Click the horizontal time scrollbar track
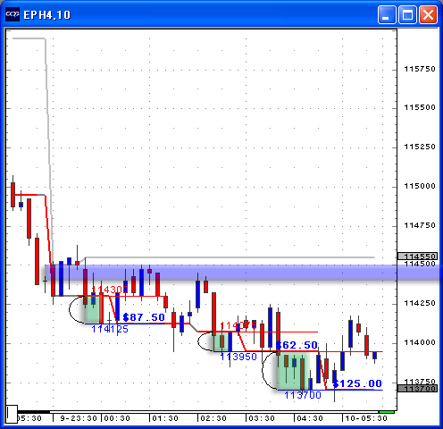443x429 pixels. point(214,412)
